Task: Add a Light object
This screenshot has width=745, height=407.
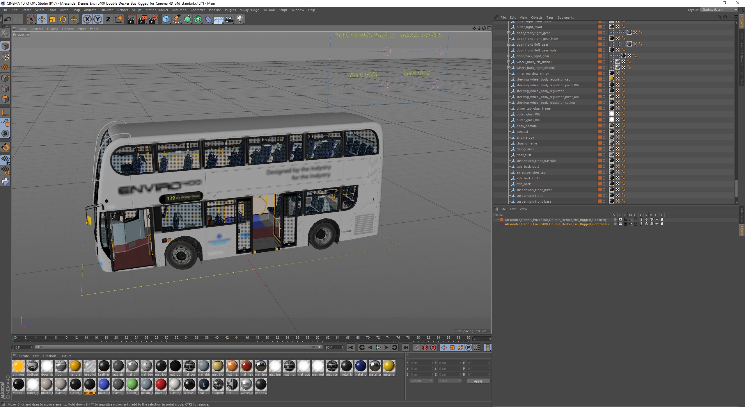Action: (240, 19)
